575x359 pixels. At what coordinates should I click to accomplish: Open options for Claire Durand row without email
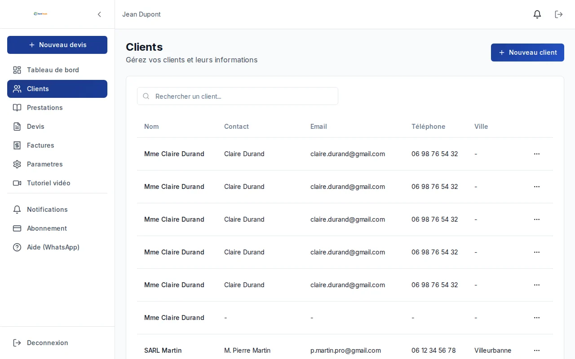(x=537, y=318)
